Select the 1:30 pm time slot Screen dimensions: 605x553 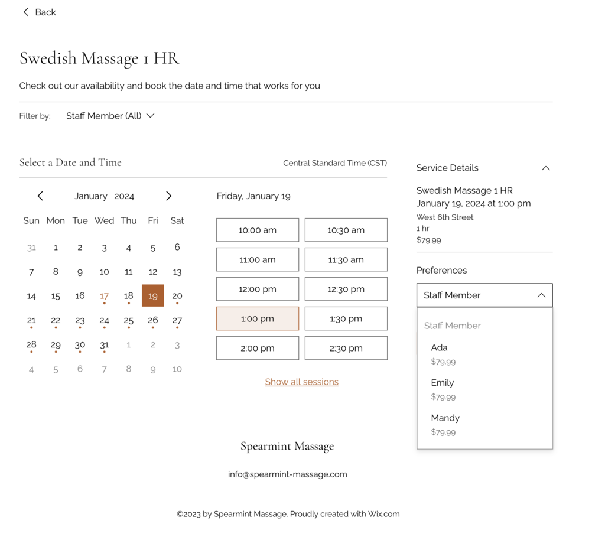[346, 319]
